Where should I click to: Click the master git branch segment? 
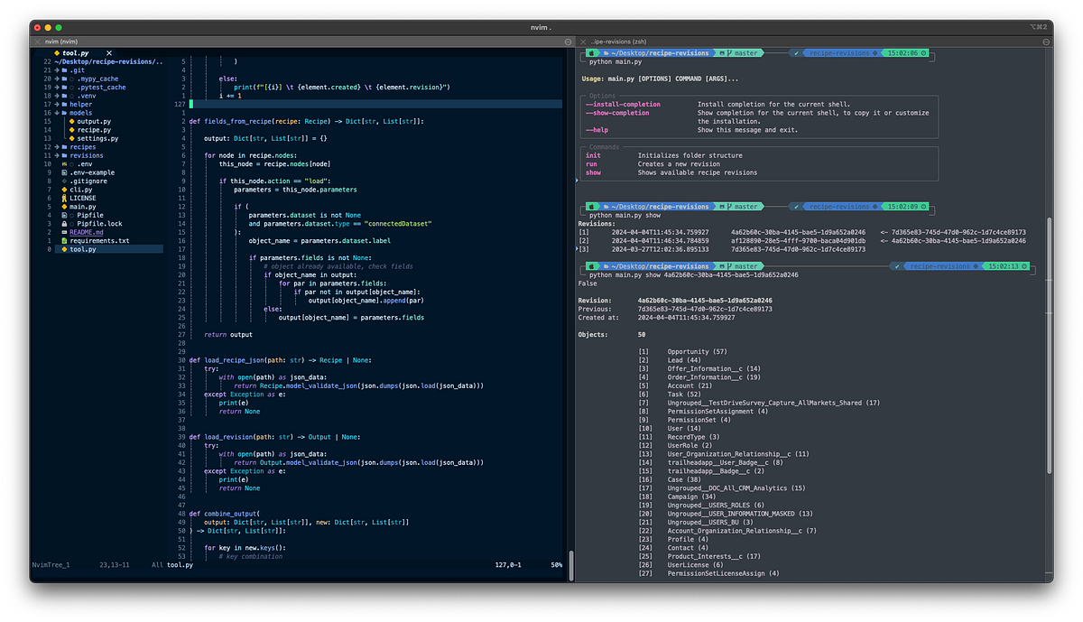pos(744,52)
